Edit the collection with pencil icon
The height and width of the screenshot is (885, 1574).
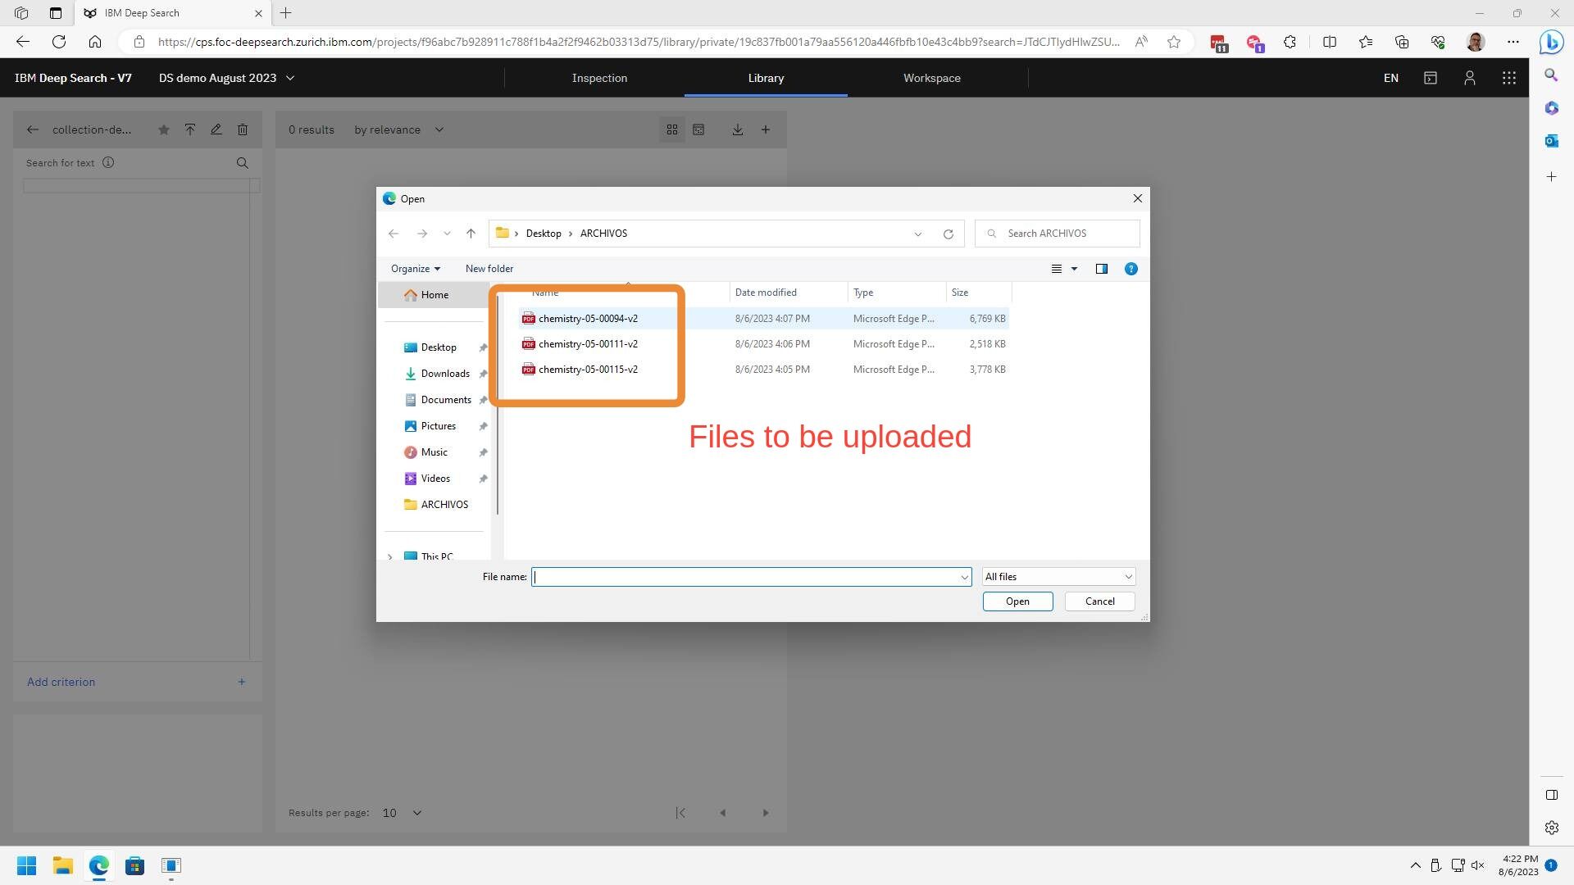point(216,129)
